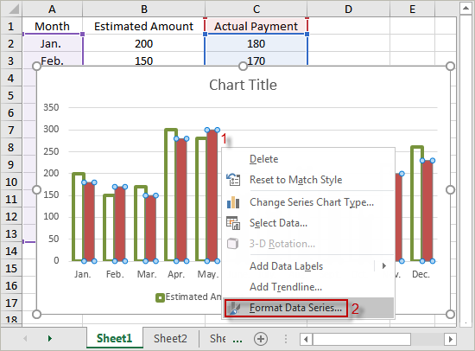
Task: Switch to the Sheet1 tab
Action: pyautogui.click(x=114, y=338)
